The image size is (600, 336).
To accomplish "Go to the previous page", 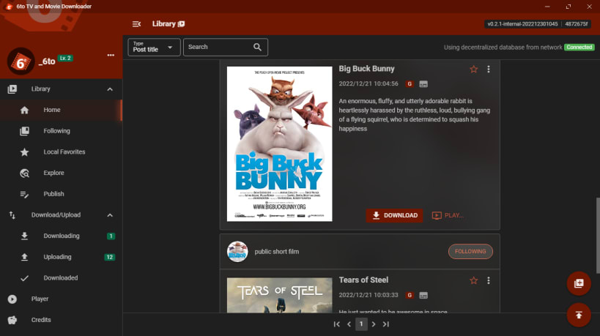I will point(349,324).
